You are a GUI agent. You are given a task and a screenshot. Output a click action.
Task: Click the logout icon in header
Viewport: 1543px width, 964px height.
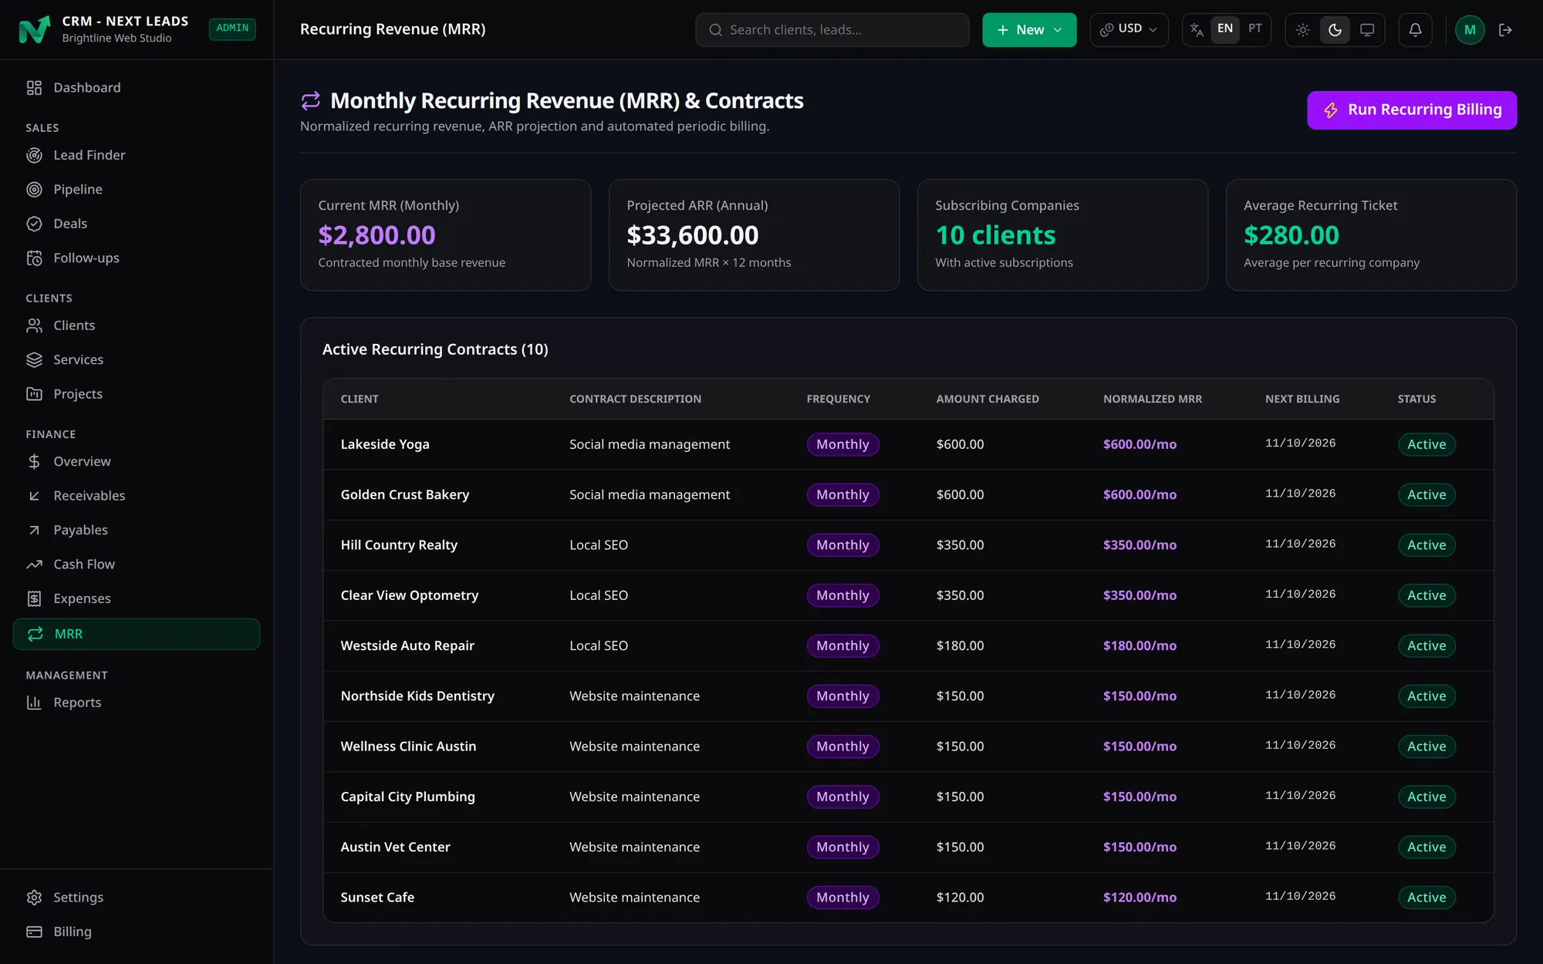1505,29
